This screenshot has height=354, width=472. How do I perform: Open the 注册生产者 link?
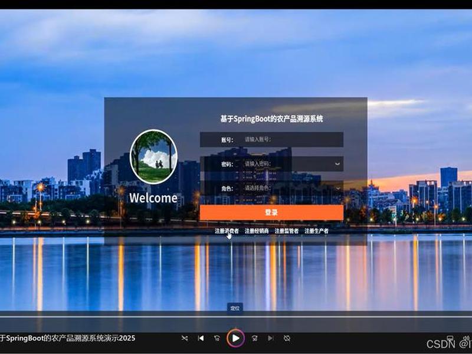(316, 231)
